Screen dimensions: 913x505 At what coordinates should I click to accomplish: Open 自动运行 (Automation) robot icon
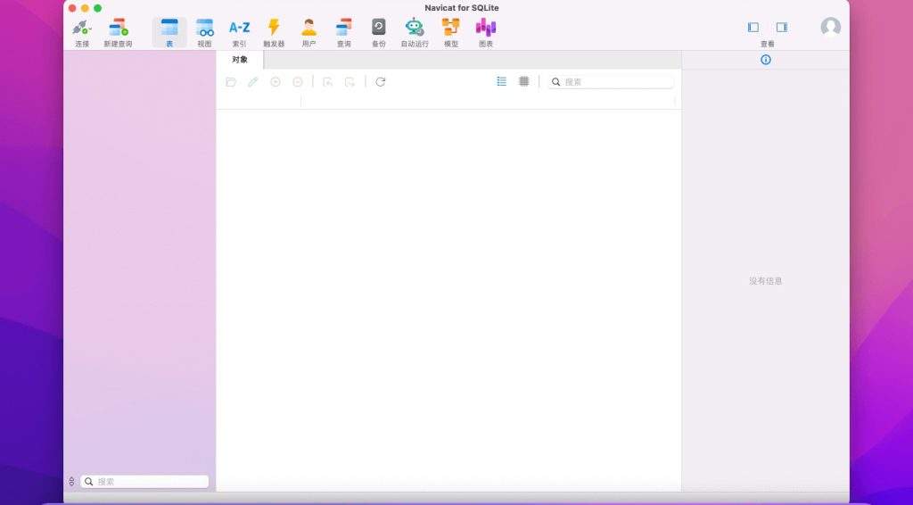(415, 28)
